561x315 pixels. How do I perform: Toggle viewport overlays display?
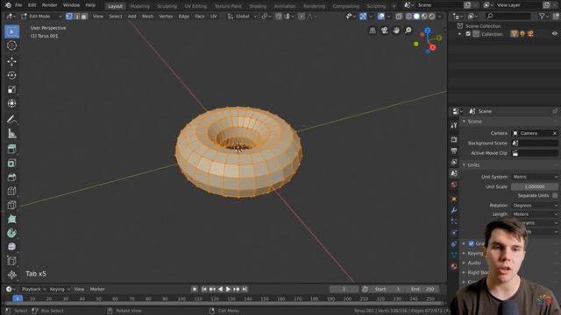point(381,17)
